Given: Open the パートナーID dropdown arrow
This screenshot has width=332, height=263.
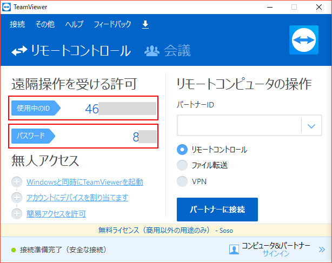Looking at the screenshot, I should [x=311, y=126].
